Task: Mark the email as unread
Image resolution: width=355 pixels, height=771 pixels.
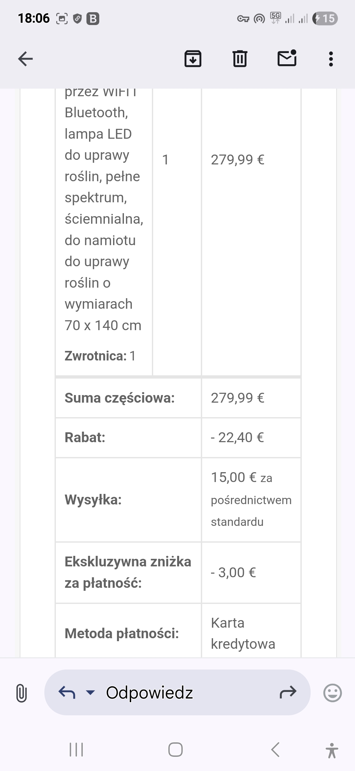Action: click(x=287, y=59)
